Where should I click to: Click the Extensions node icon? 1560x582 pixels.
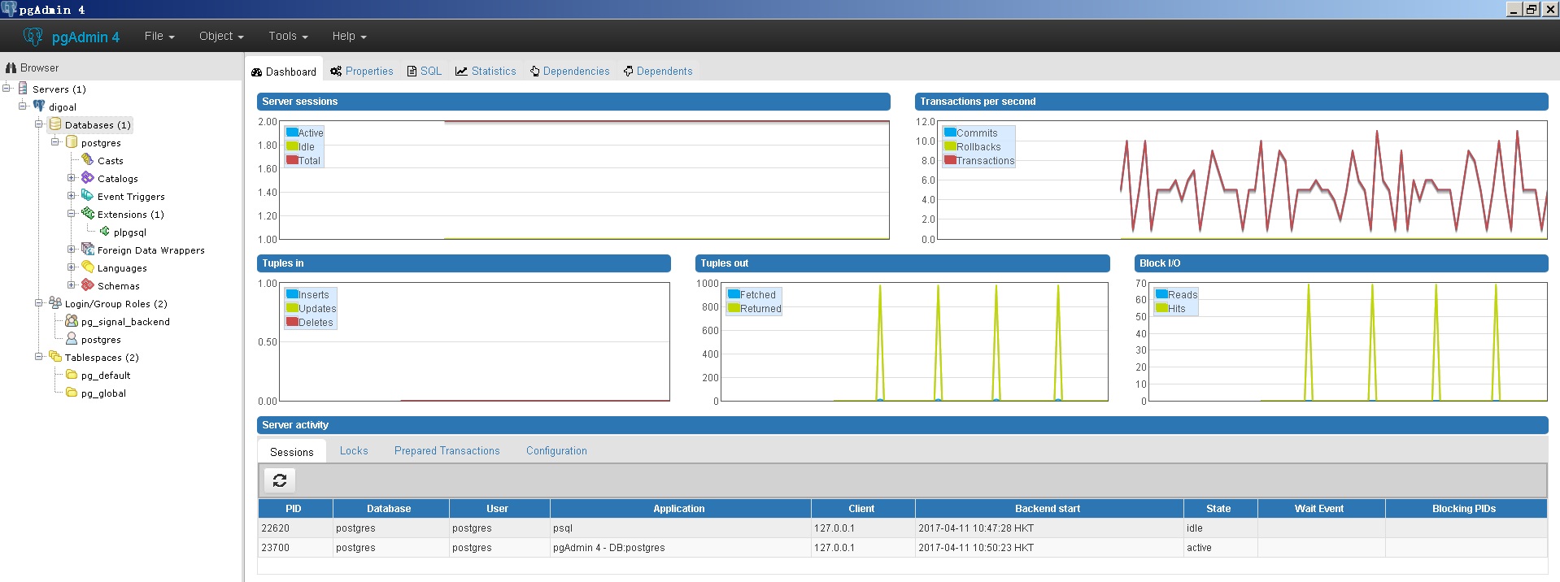pos(88,214)
